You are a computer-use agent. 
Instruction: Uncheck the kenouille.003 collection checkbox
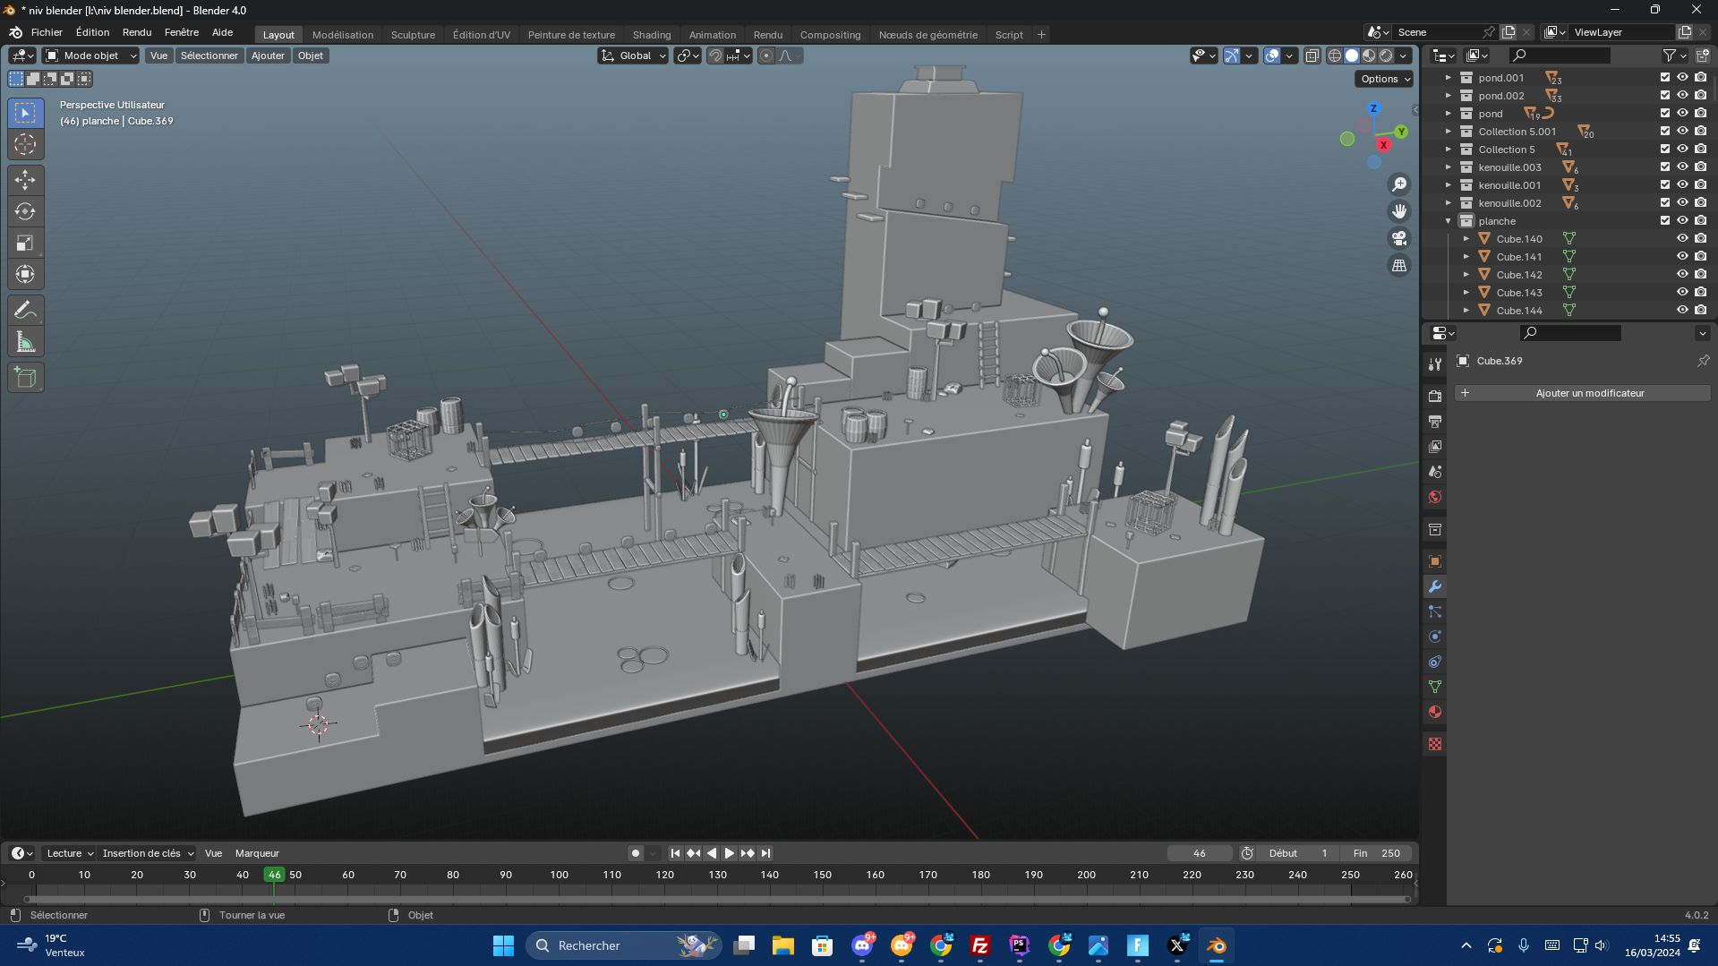(x=1664, y=167)
